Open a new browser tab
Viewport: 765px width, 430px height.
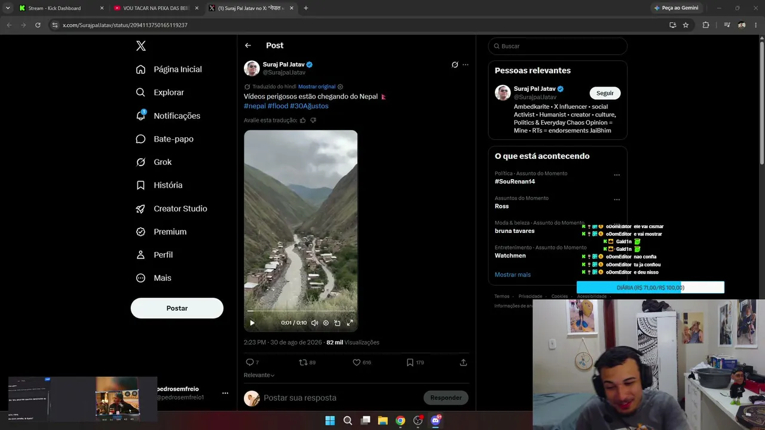(306, 8)
